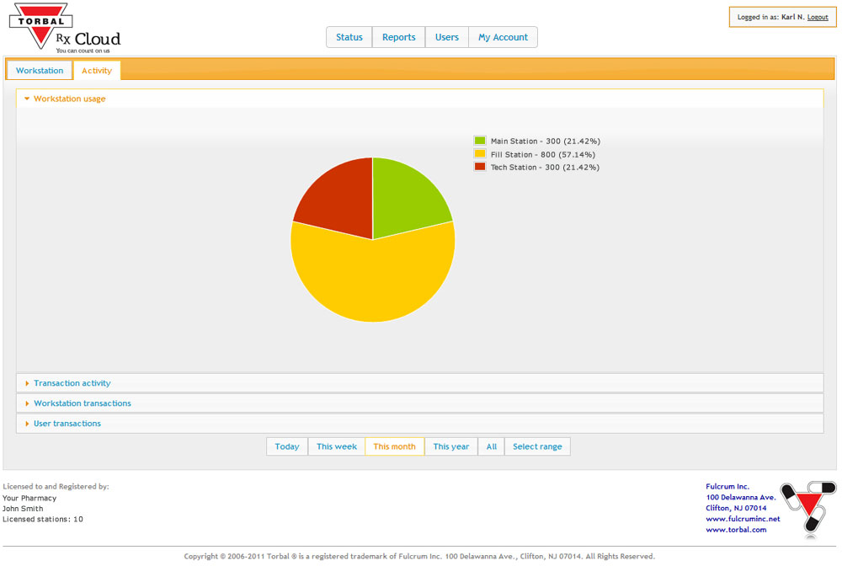Collapse the Workstation usage section
The image size is (842, 566).
point(420,99)
